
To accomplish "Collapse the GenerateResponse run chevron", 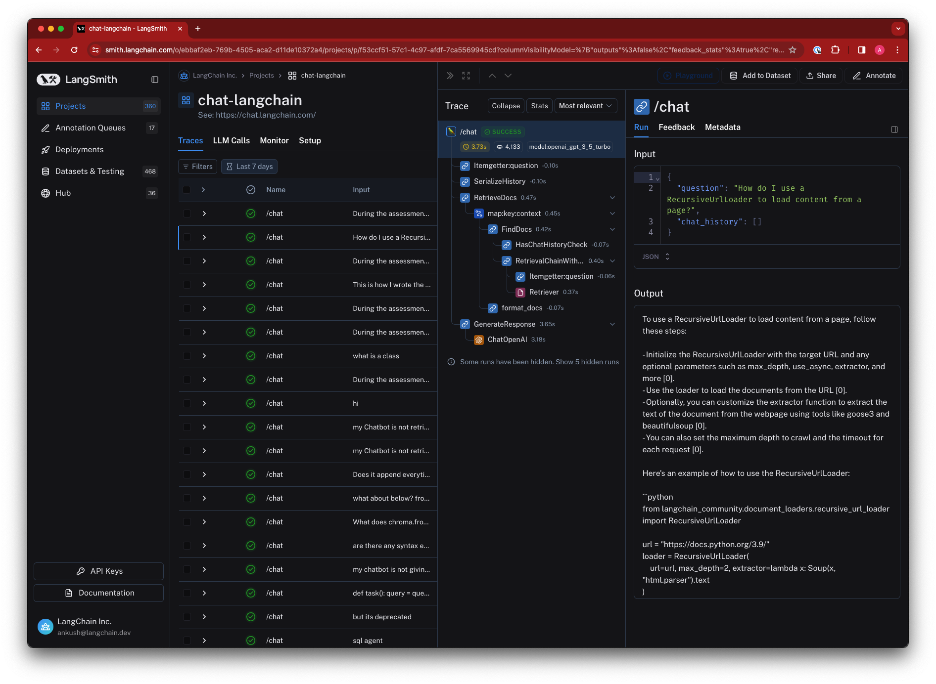I will click(x=612, y=324).
